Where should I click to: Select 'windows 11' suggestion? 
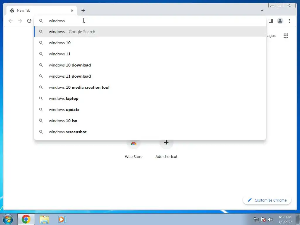pos(150,54)
